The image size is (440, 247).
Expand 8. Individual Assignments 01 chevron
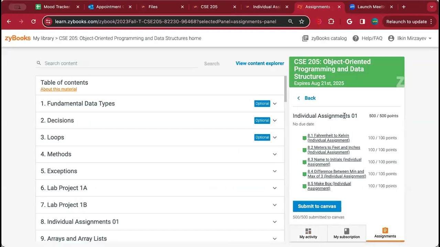275,222
